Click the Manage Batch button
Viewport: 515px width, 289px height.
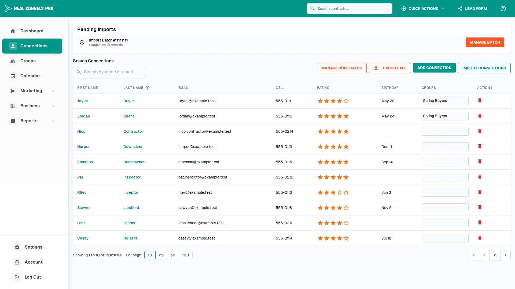point(485,42)
